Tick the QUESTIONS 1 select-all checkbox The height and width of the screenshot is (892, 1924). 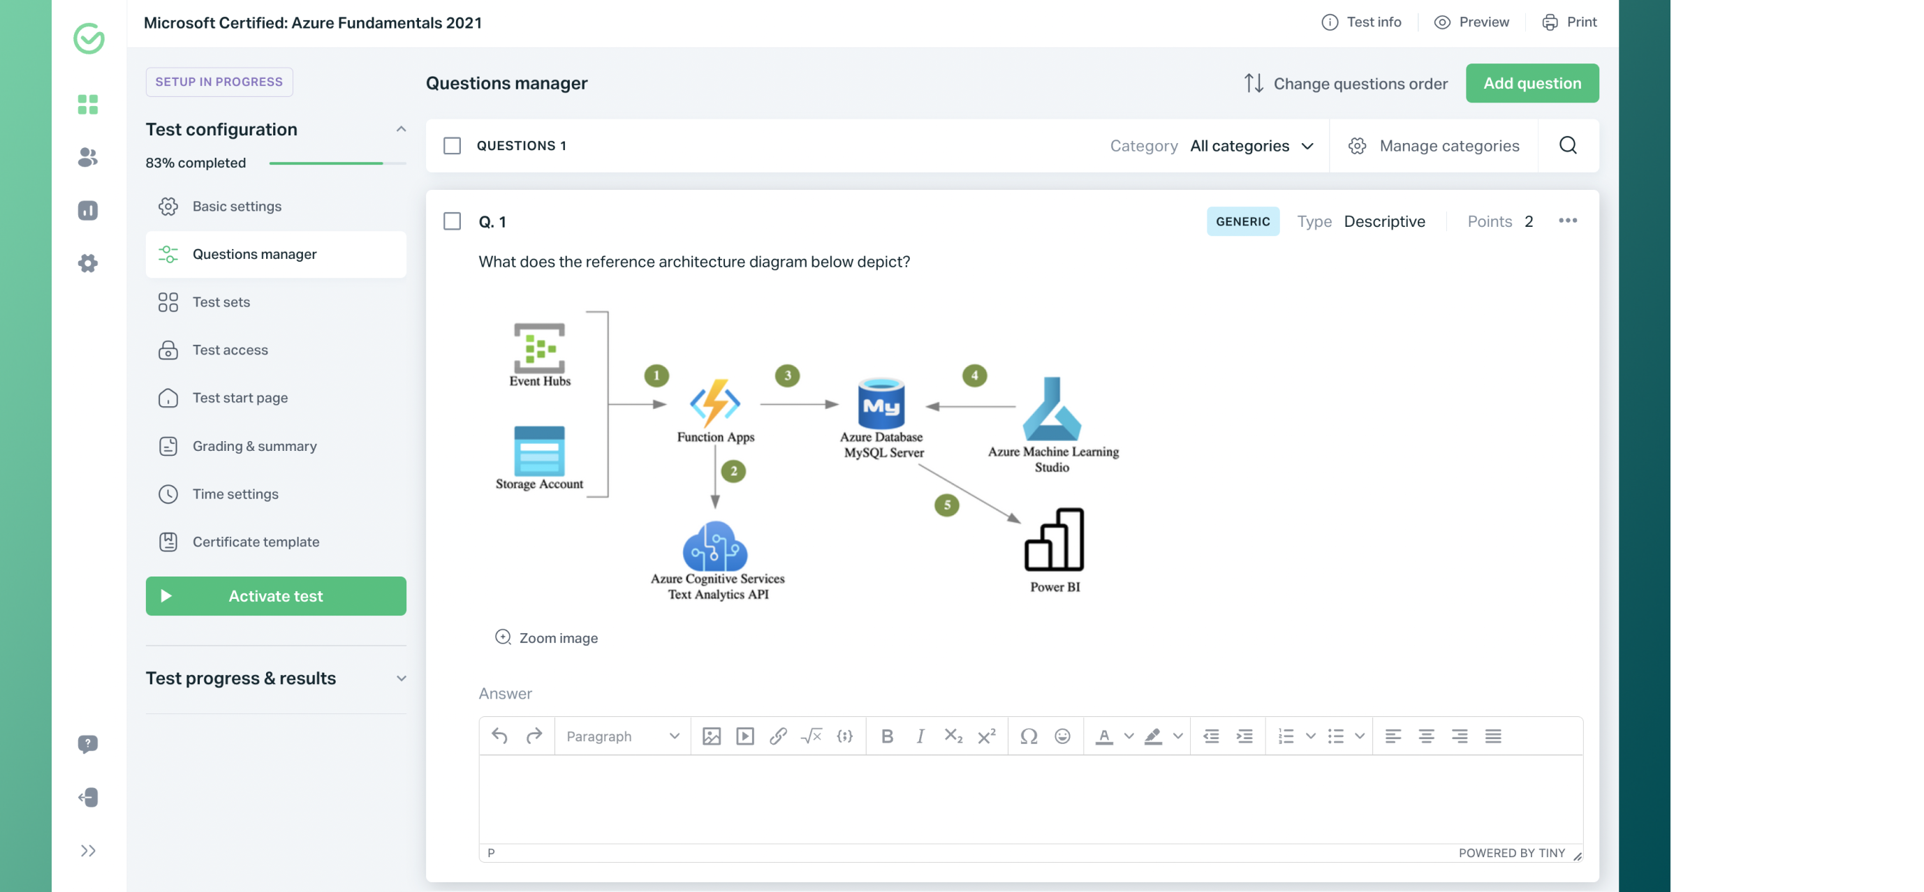(452, 146)
